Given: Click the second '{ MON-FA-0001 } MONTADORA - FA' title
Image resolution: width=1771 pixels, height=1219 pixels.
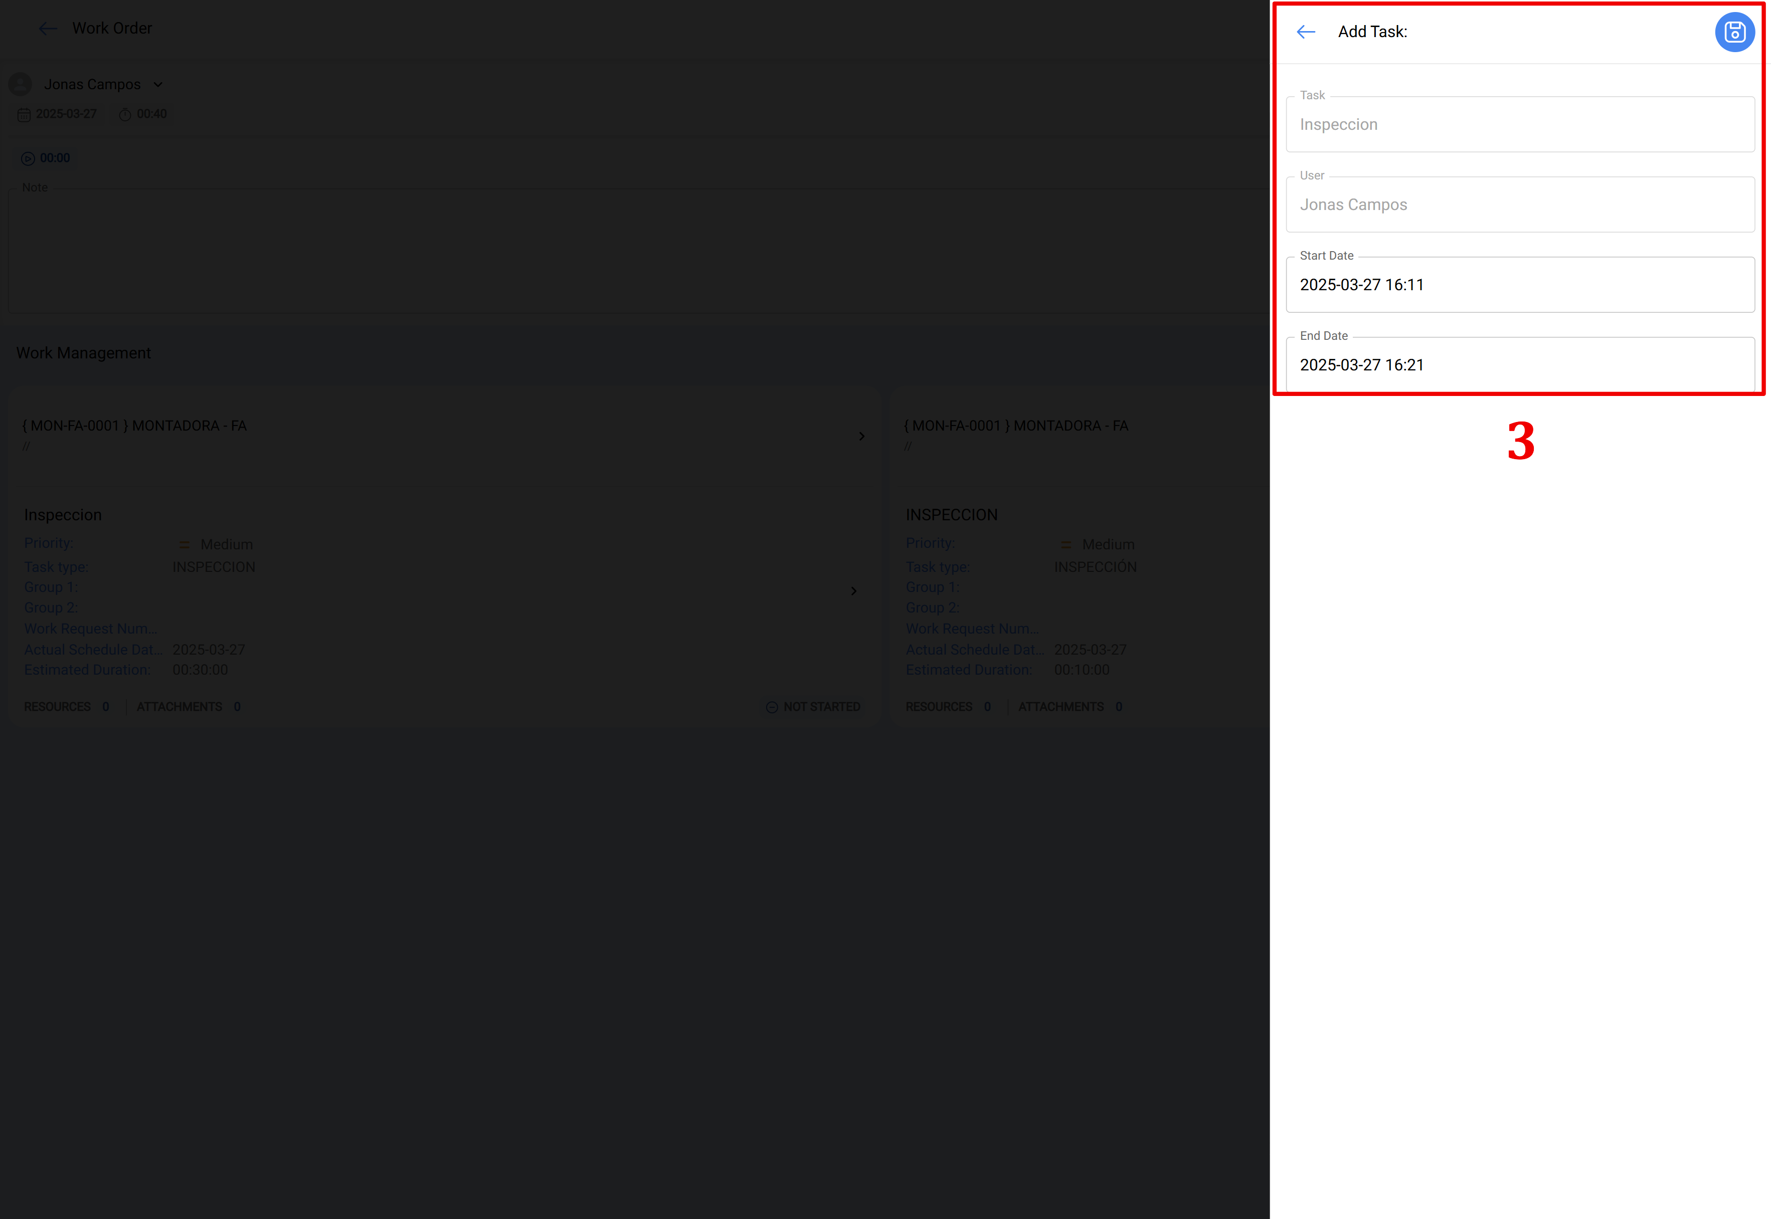Looking at the screenshot, I should [x=1016, y=426].
